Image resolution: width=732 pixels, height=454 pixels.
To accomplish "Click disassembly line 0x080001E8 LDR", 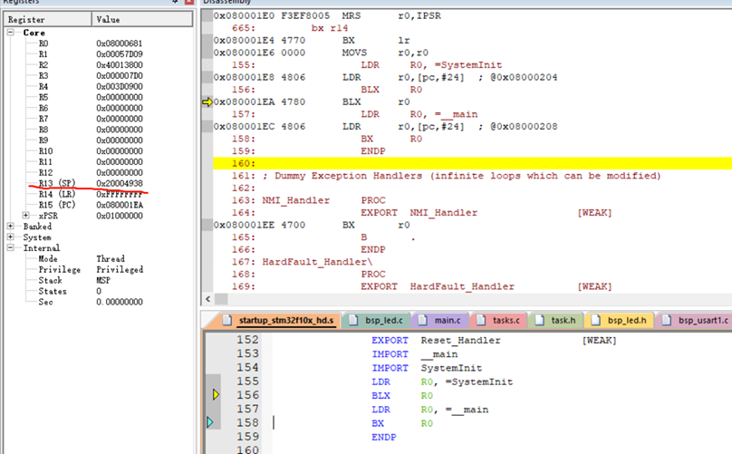I will [472, 77].
